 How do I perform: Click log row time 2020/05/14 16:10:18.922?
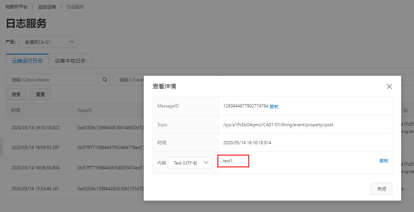point(35,127)
